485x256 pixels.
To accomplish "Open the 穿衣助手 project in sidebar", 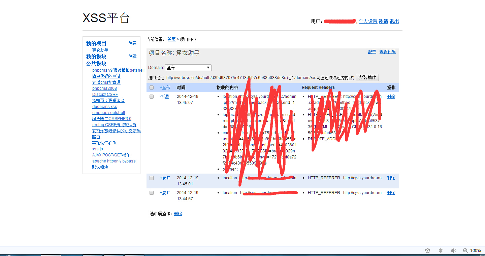I will (x=100, y=50).
